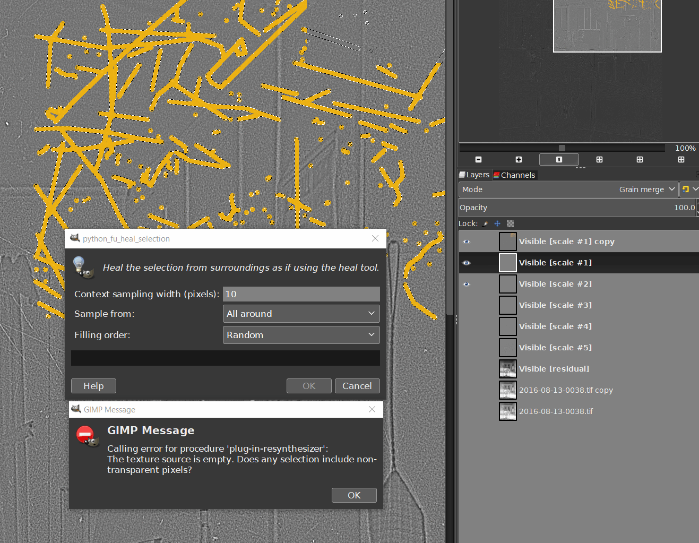
Task: Cancel the heal selection dialog
Action: (357, 386)
